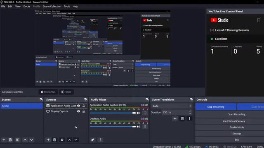Screen dimensions: 264x148
Task: Open Audio Mixer menu three-dots icon at bottom
Action: (x=100, y=140)
